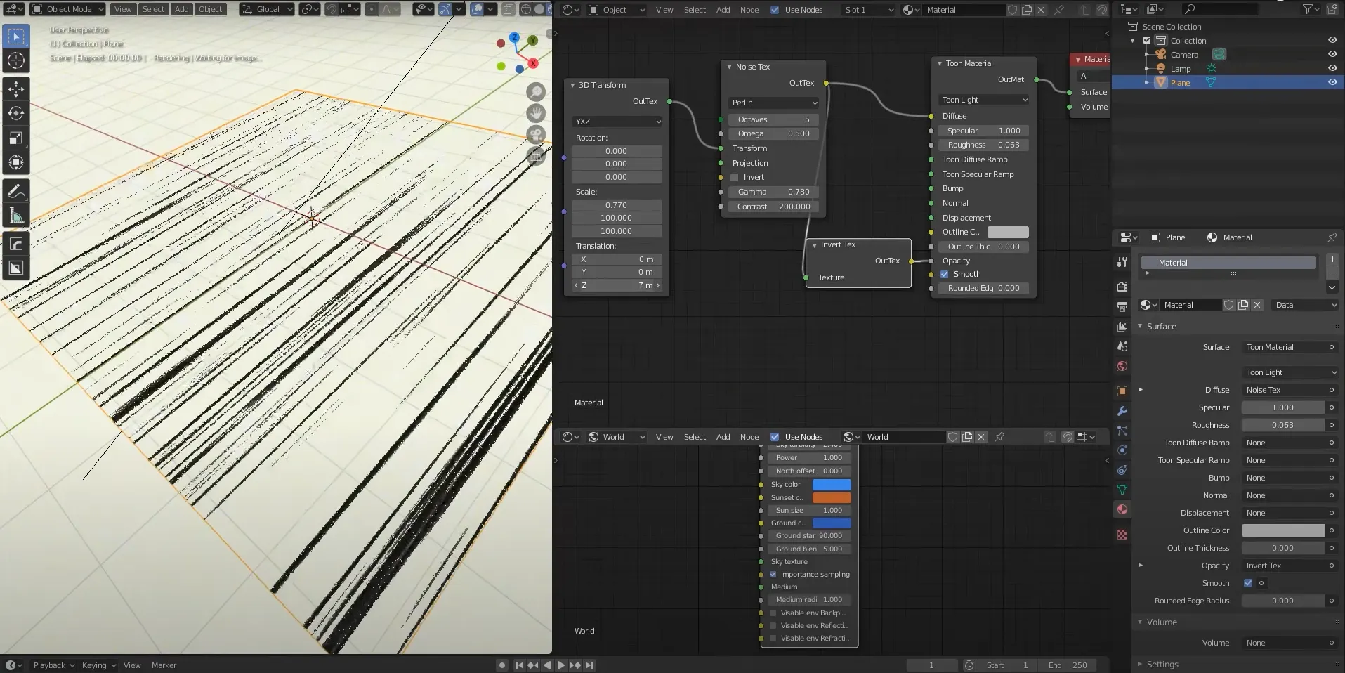Pin the material node tree
Screen dimensions: 1345x673
tap(1059, 10)
